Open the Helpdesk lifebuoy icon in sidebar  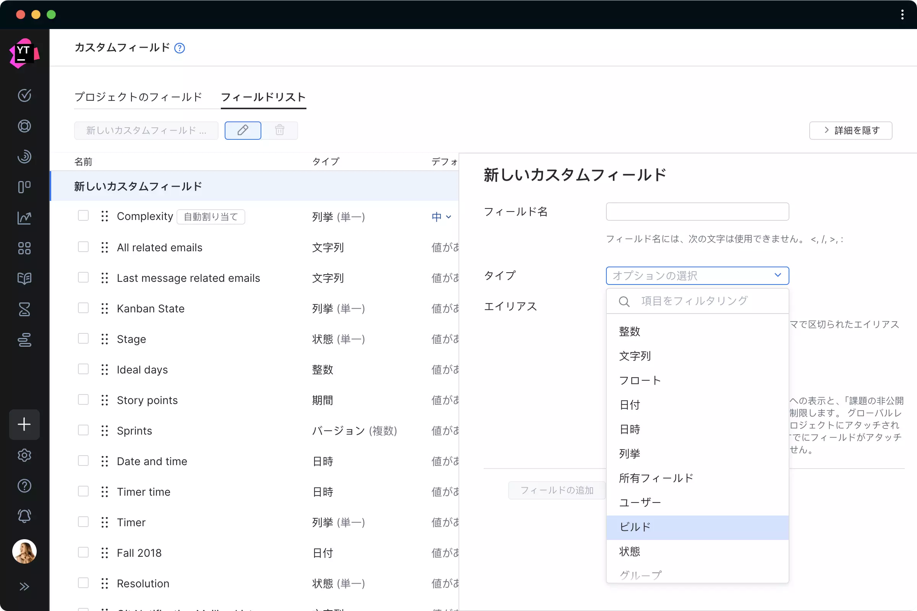click(24, 126)
